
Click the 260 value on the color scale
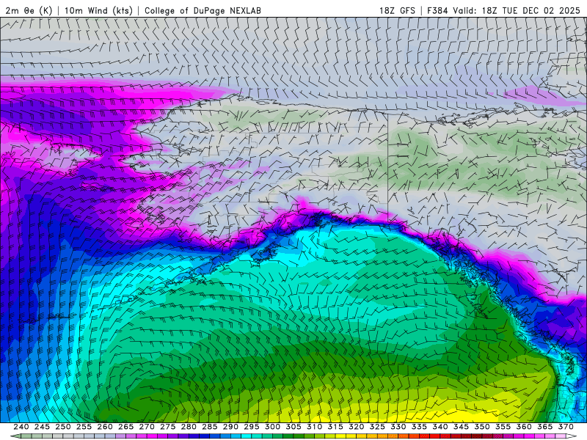(x=105, y=427)
